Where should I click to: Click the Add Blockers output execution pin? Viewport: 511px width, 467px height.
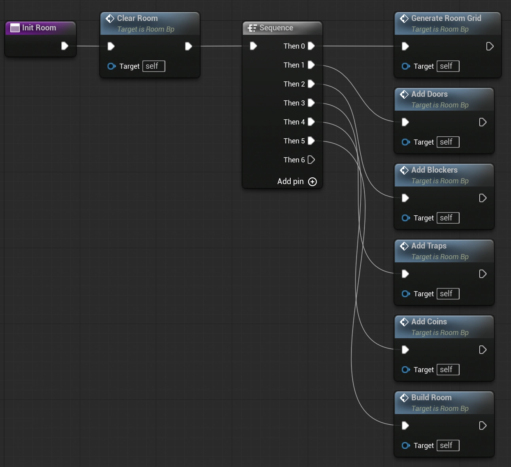(483, 198)
